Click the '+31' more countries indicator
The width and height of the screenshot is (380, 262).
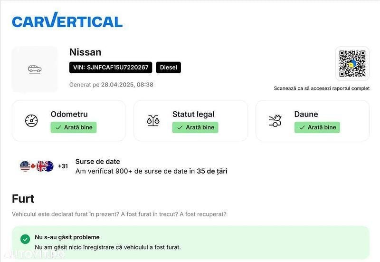pyautogui.click(x=63, y=166)
